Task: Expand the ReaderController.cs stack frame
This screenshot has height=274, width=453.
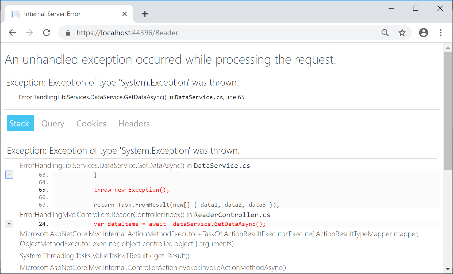Action: point(9,224)
